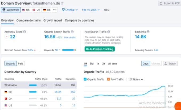Click the keywords distribution color bar

[69, 50]
